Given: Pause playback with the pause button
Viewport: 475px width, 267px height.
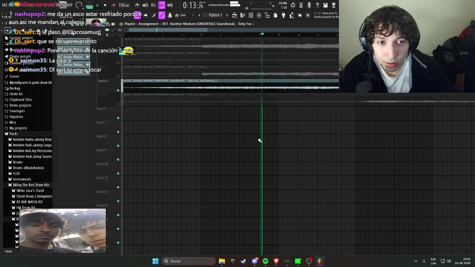Looking at the screenshot, I should [97, 5].
